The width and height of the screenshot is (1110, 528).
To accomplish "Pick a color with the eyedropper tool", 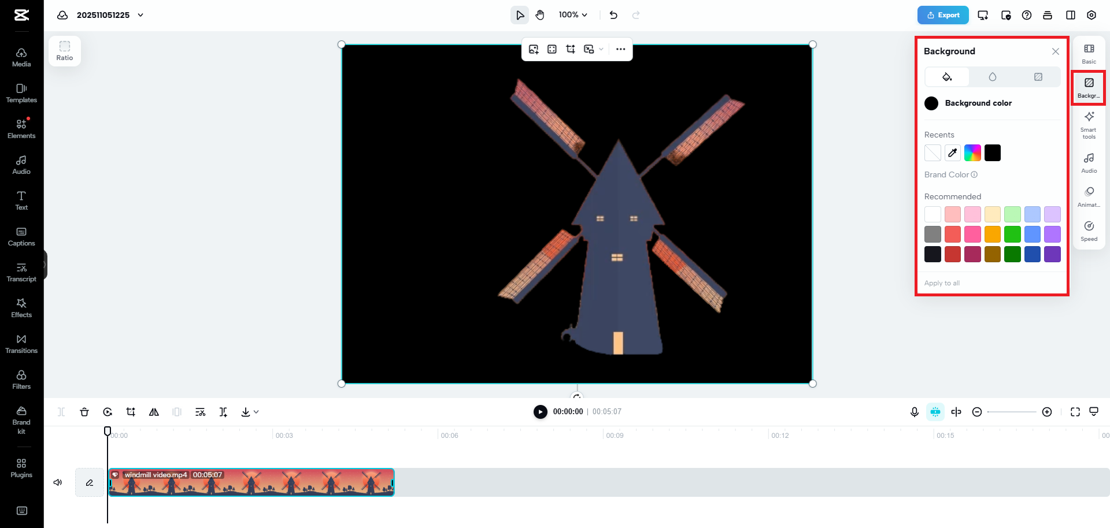I will (x=953, y=153).
